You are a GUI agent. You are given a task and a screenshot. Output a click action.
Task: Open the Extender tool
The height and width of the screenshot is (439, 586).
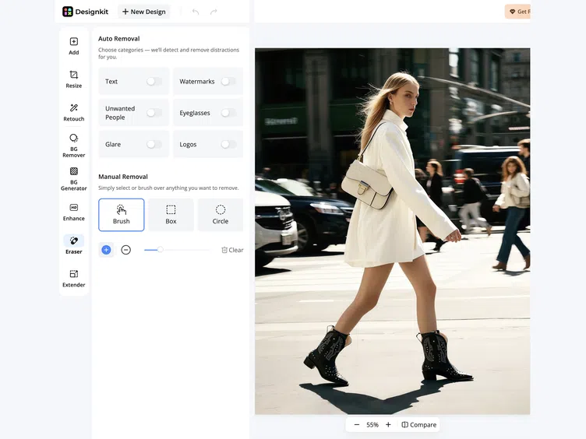click(73, 279)
